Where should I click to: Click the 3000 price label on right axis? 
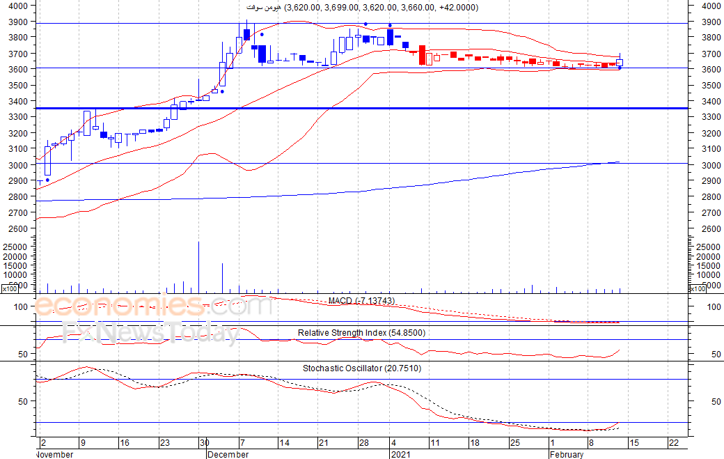[711, 165]
